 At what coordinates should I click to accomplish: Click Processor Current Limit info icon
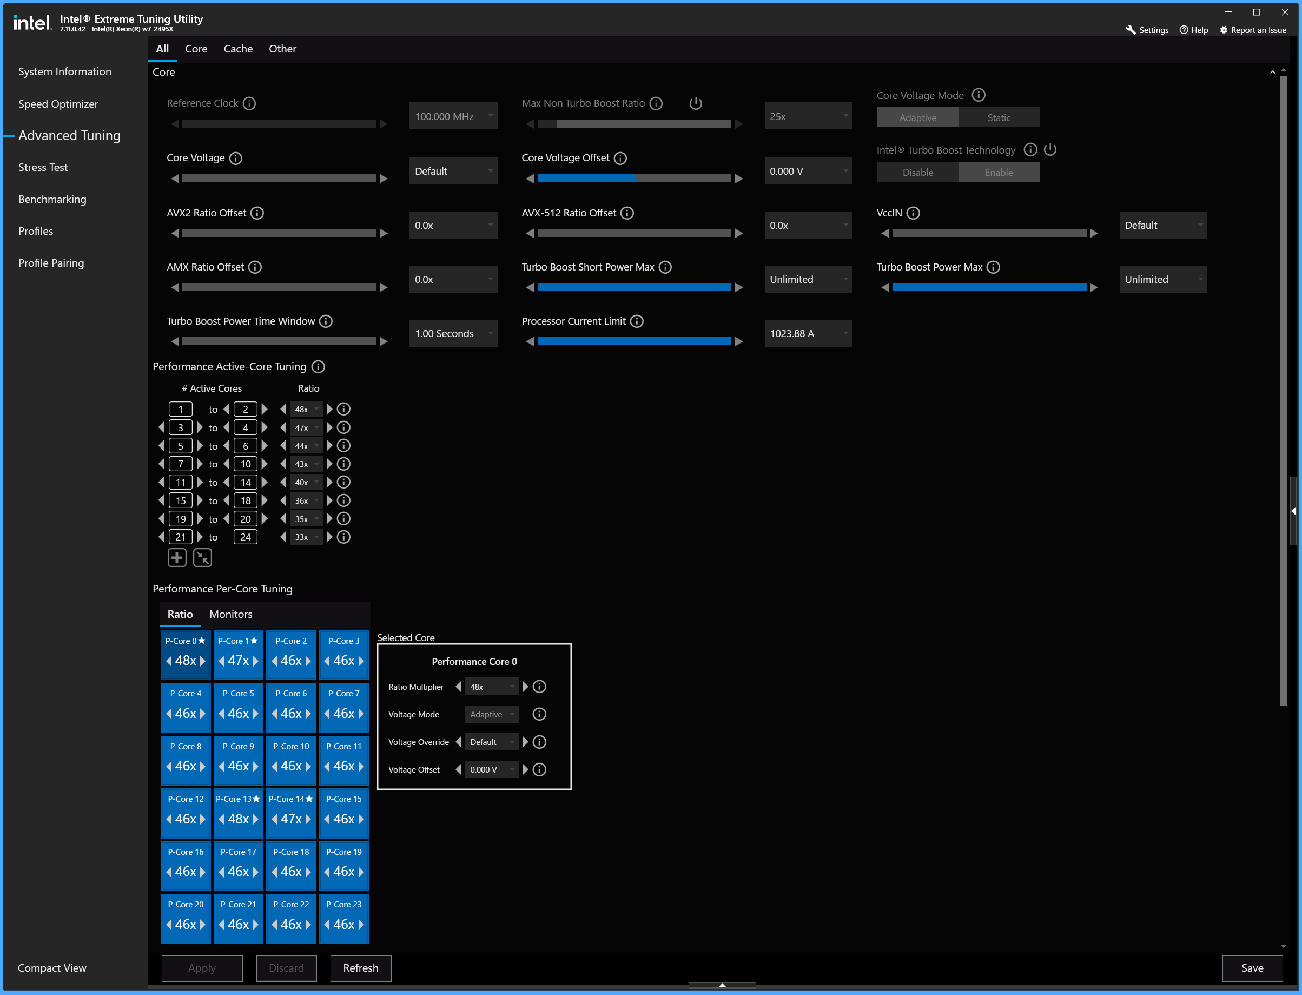(x=637, y=321)
